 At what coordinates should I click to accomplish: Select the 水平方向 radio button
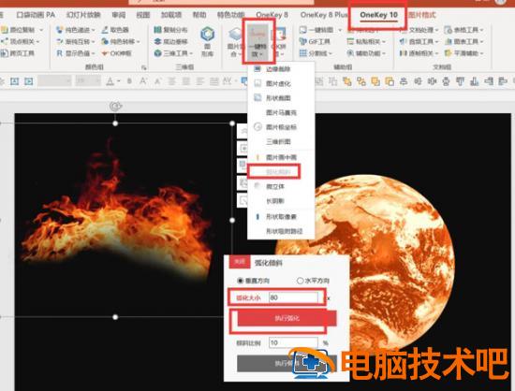tap(300, 281)
